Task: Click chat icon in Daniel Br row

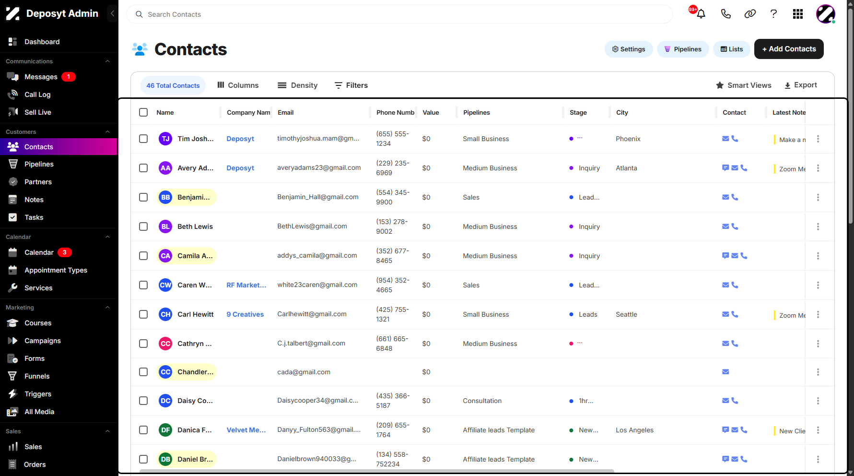Action: tap(725, 459)
